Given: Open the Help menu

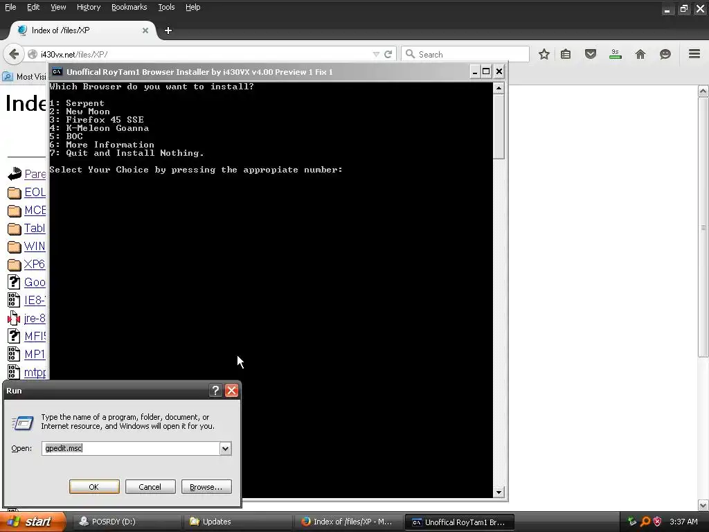Looking at the screenshot, I should [x=192, y=7].
